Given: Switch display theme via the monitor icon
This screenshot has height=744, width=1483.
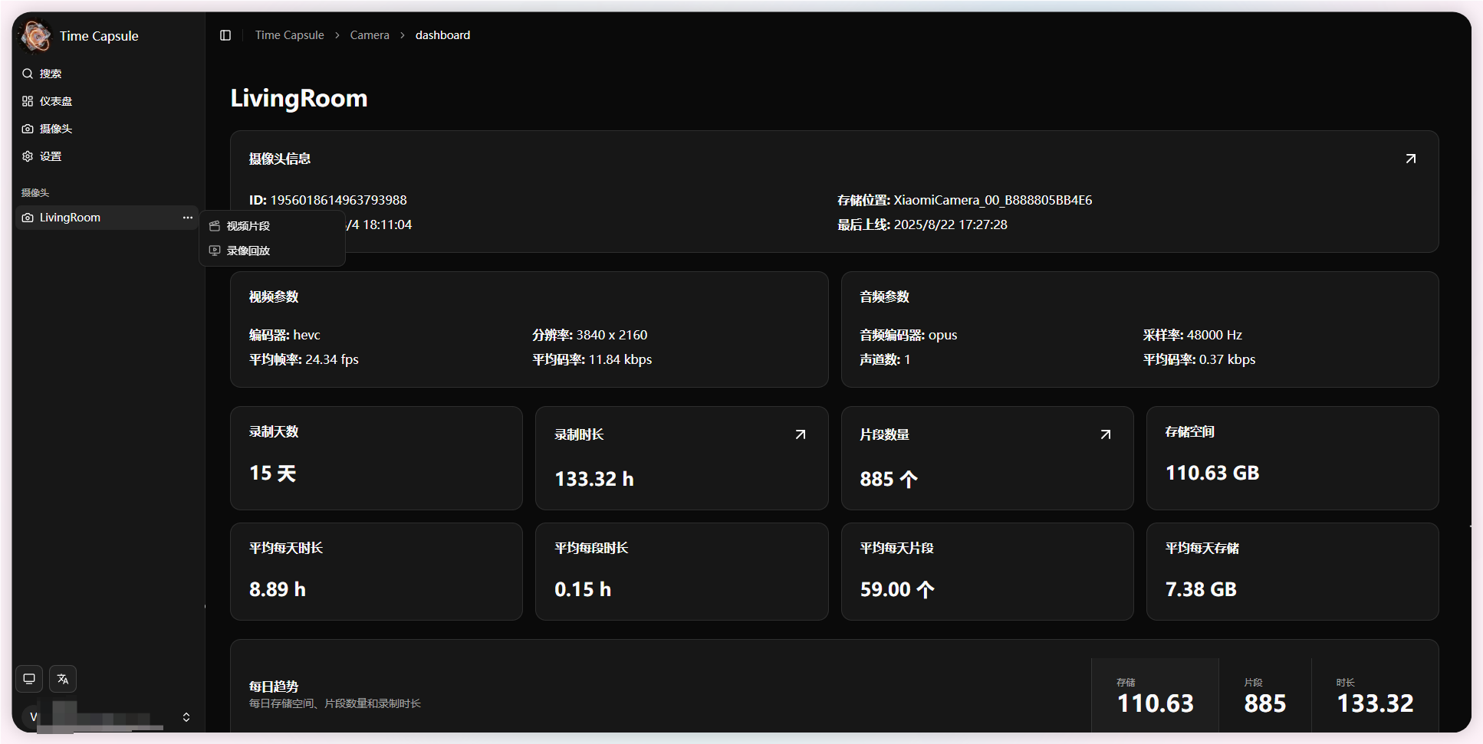Looking at the screenshot, I should (x=28, y=678).
